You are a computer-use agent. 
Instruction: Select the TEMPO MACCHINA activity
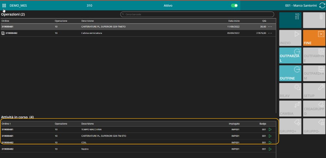(x=138, y=130)
